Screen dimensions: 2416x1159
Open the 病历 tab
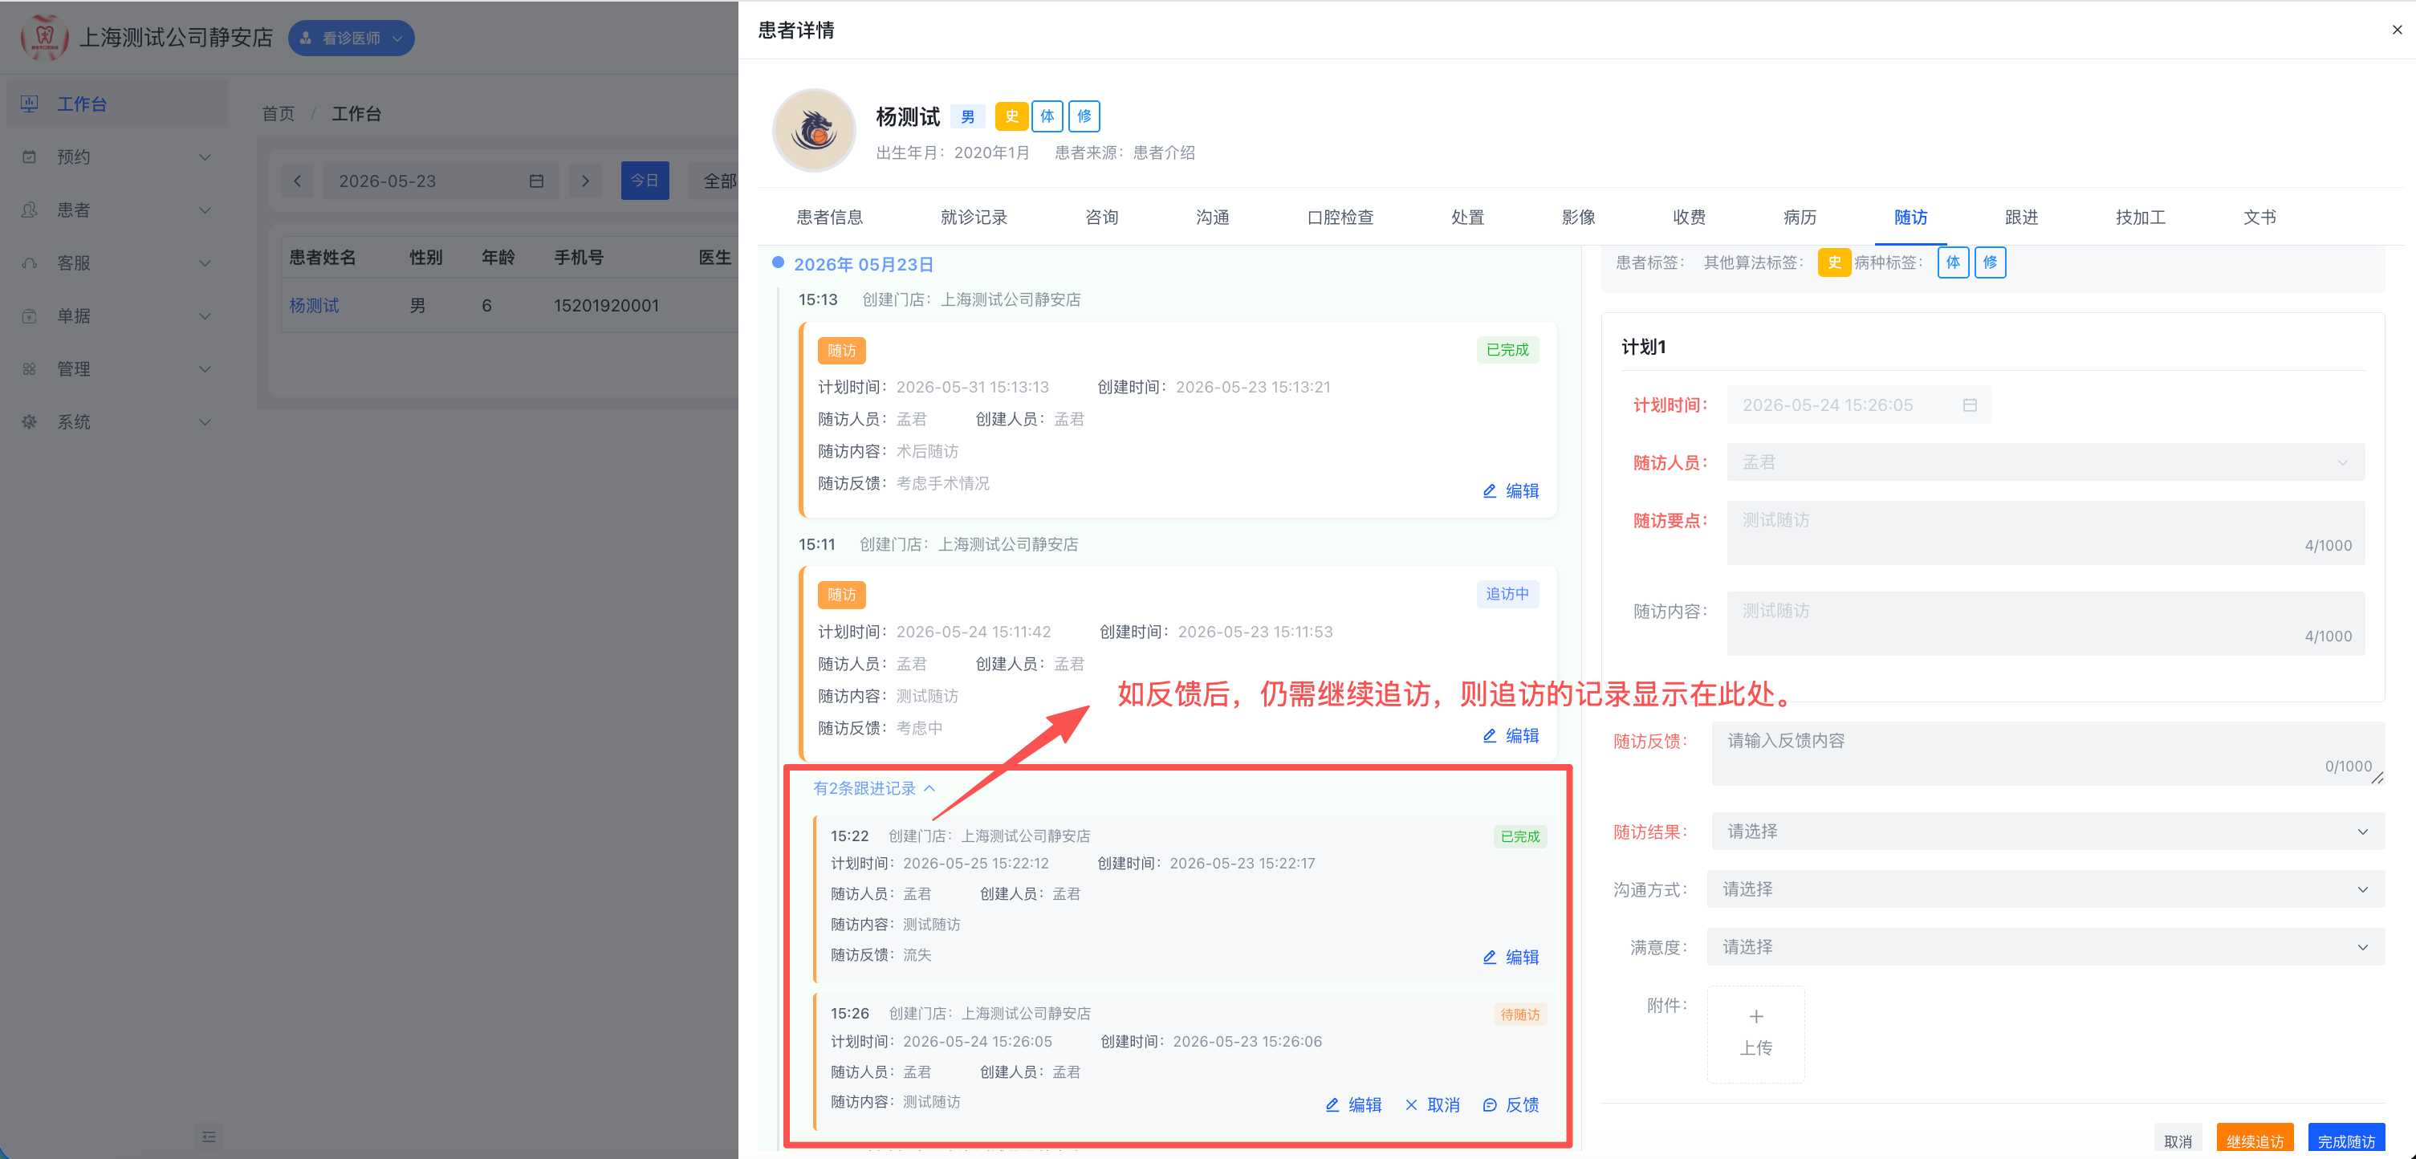click(1800, 218)
